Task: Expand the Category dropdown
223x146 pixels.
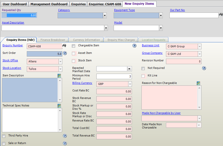Action: pos(105,16)
